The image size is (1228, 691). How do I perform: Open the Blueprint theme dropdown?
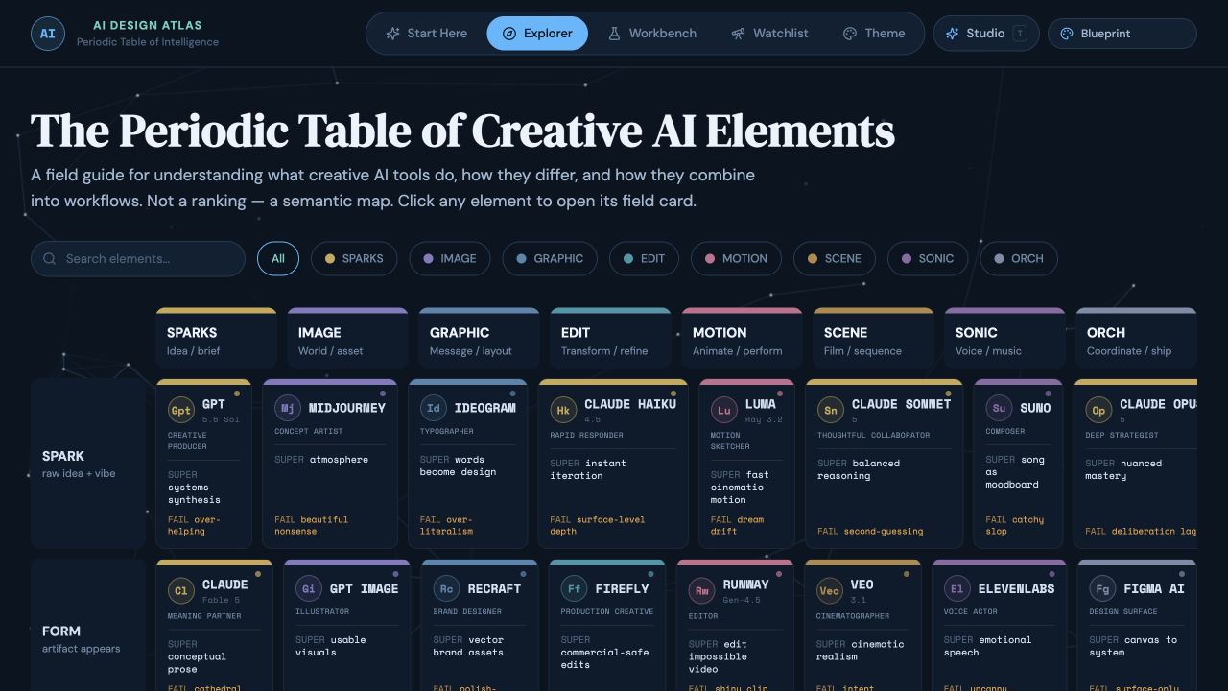point(1122,34)
